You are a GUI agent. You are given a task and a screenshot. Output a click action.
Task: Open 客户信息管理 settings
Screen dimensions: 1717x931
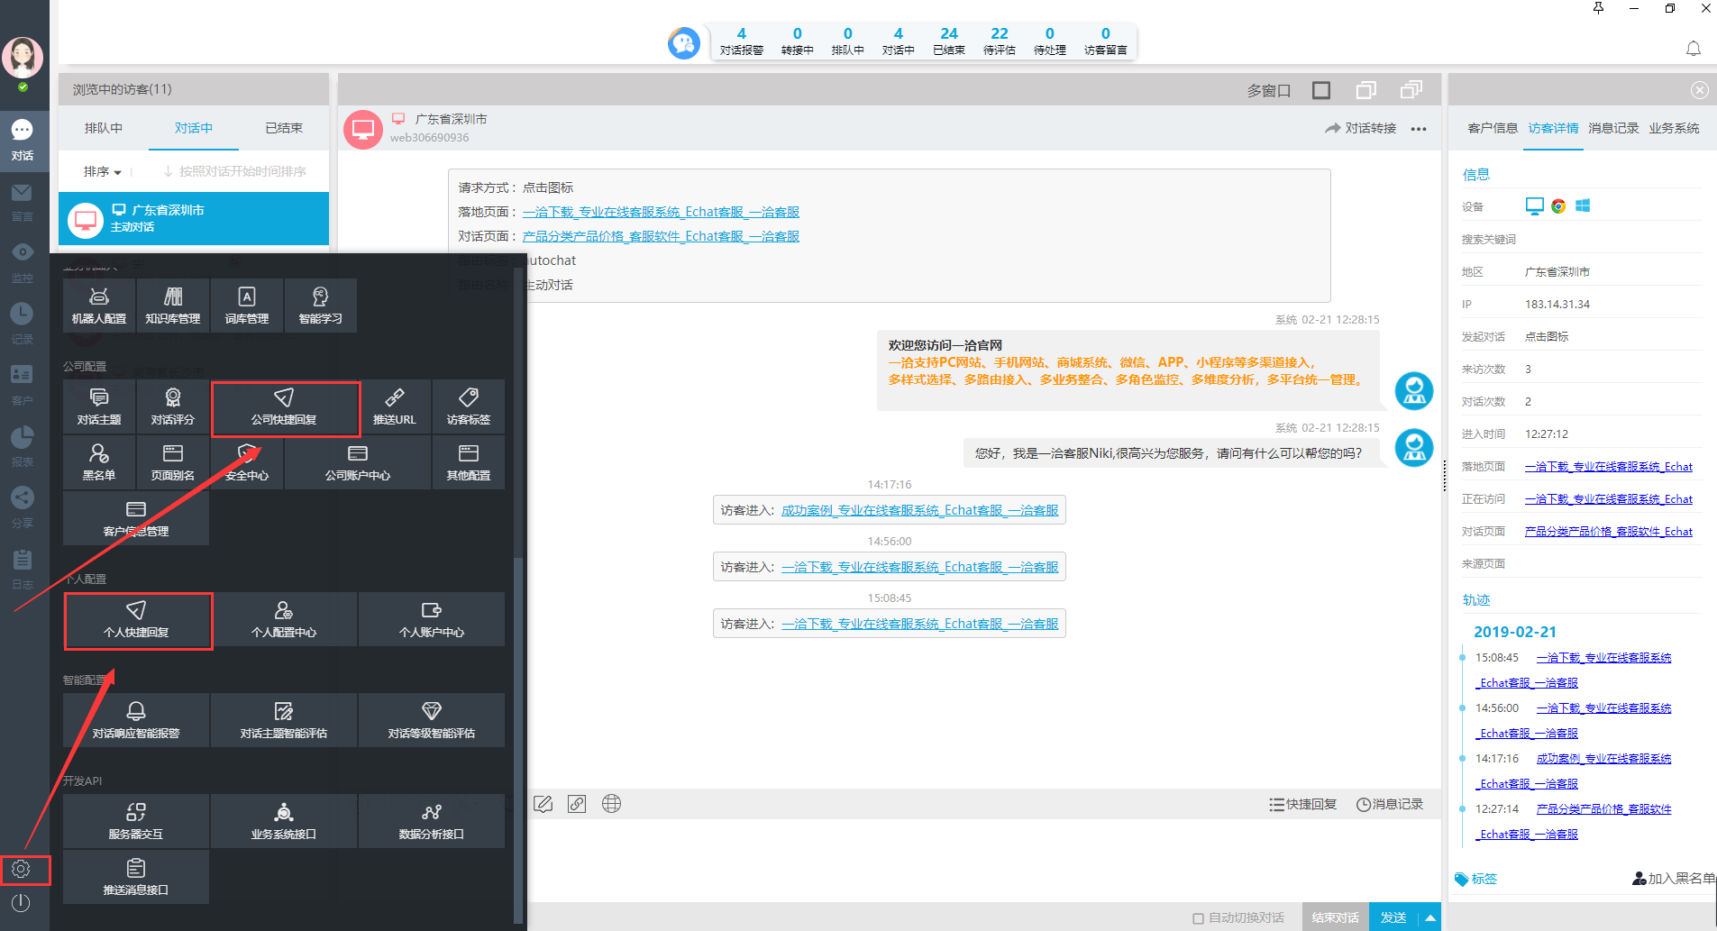click(x=136, y=518)
